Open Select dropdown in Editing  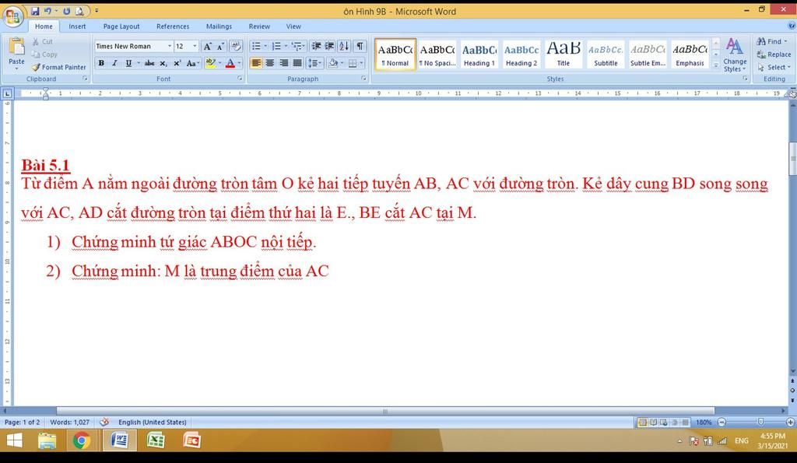click(x=774, y=67)
